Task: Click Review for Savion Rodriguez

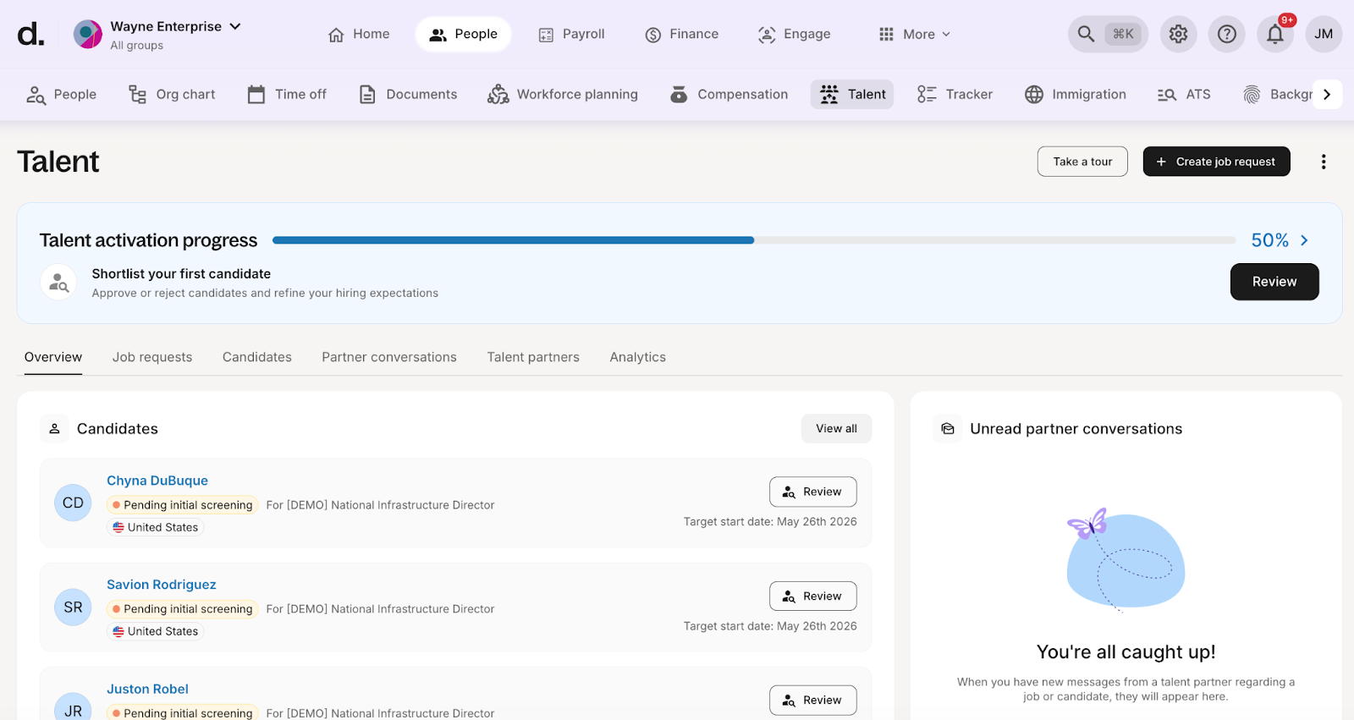Action: pos(812,596)
